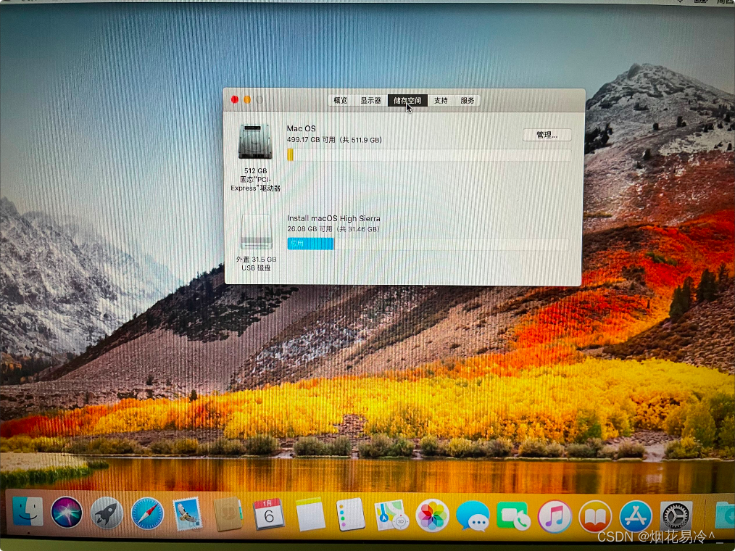The height and width of the screenshot is (551, 735).
Task: Click the Mac OS storage usage bar
Action: coord(428,154)
